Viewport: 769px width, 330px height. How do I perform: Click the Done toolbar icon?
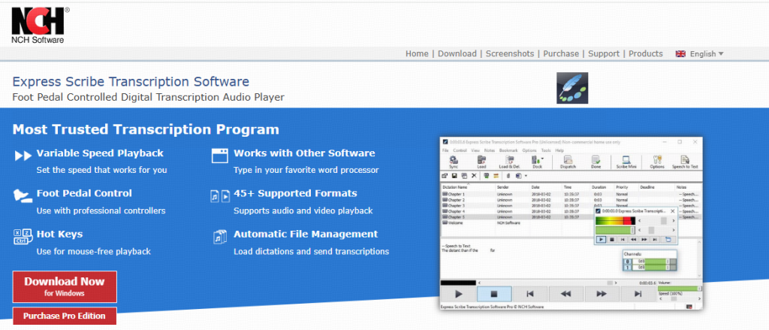pyautogui.click(x=596, y=162)
